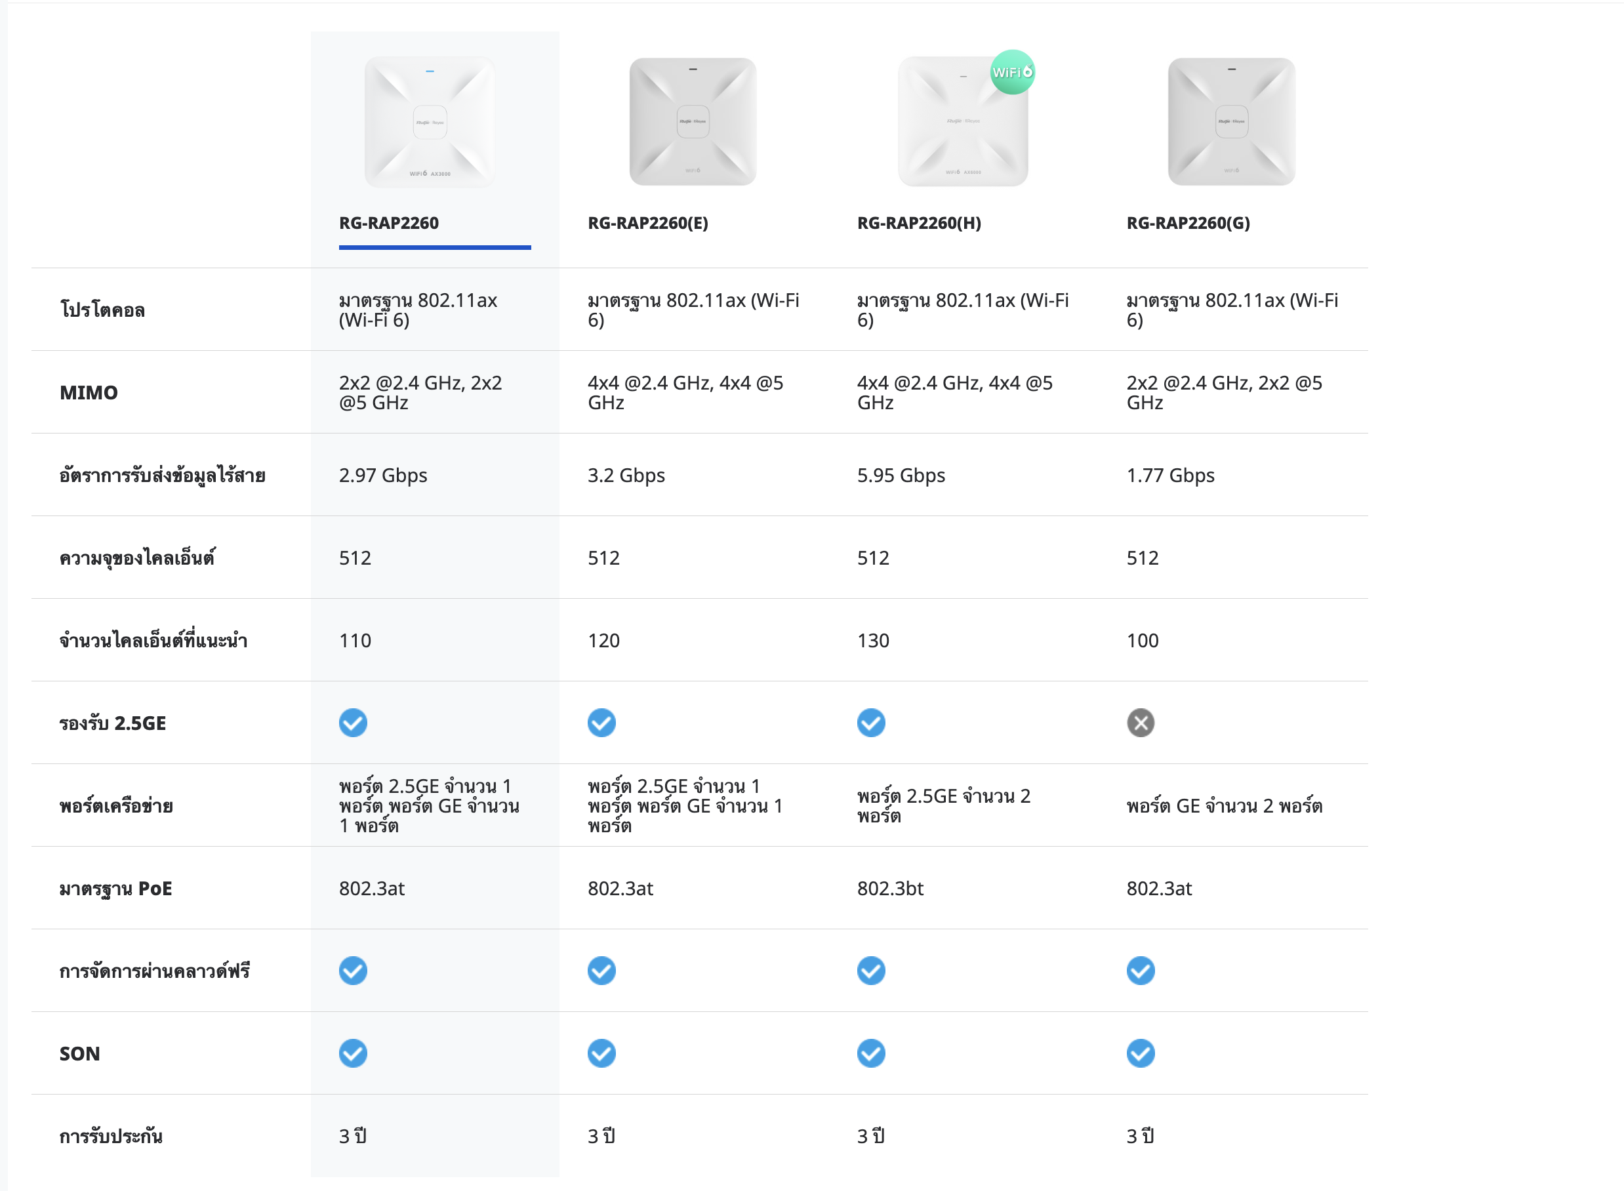Click the RG-RAP2260 product image

click(x=430, y=123)
